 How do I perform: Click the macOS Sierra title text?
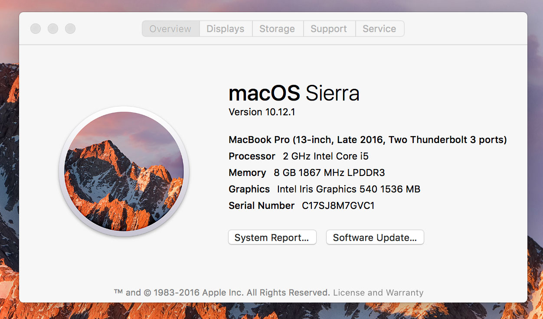point(294,93)
